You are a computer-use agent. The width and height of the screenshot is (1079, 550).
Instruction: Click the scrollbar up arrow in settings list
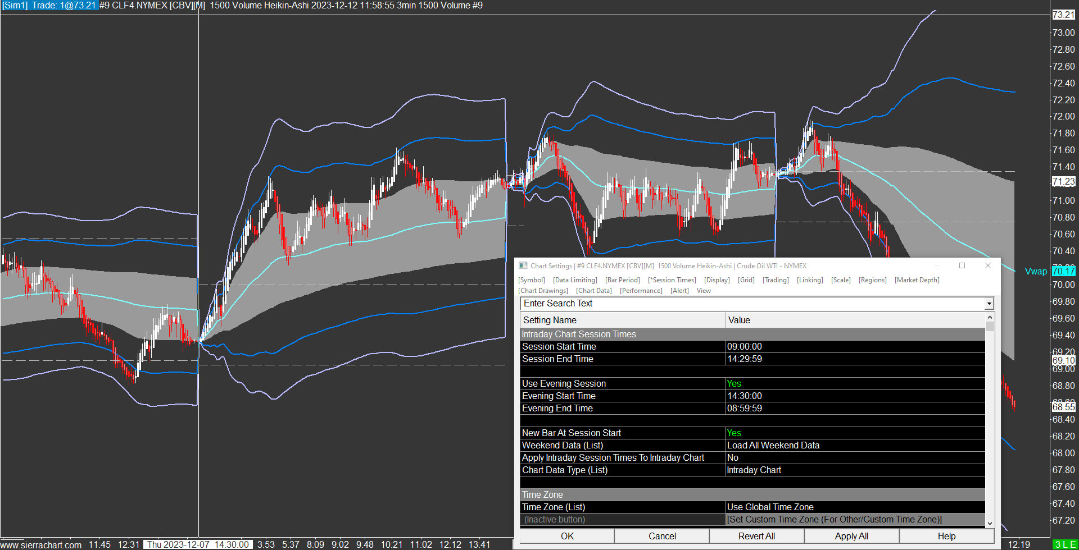click(990, 318)
